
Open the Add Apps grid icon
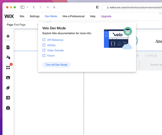click(8, 67)
